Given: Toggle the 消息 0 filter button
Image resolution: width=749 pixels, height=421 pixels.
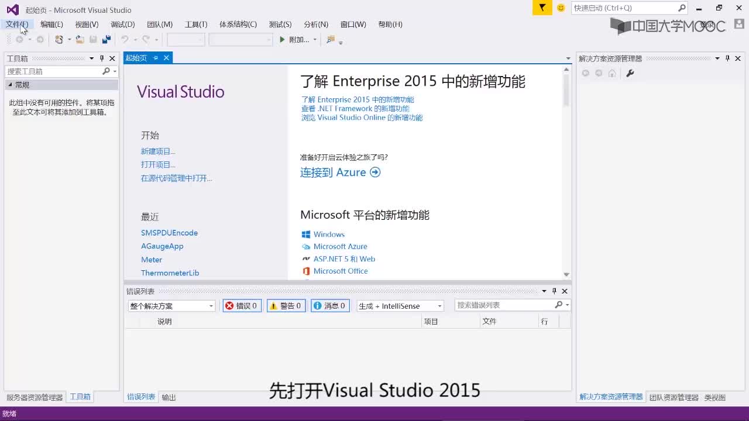Looking at the screenshot, I should coord(330,306).
